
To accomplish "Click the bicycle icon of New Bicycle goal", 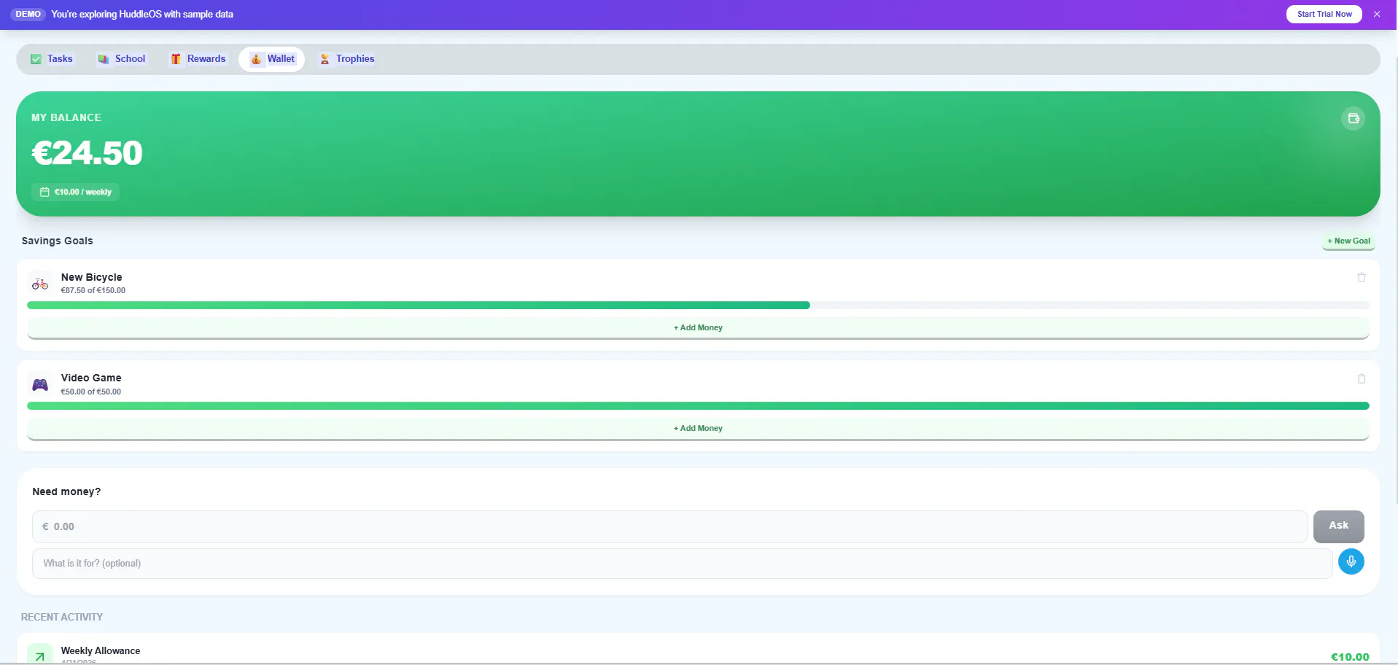I will 40,284.
